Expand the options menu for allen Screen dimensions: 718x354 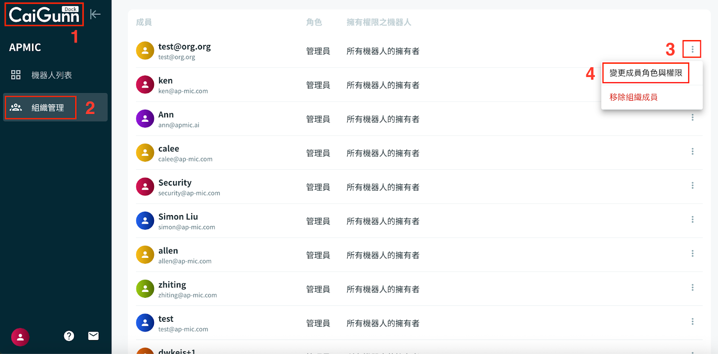[x=692, y=254]
